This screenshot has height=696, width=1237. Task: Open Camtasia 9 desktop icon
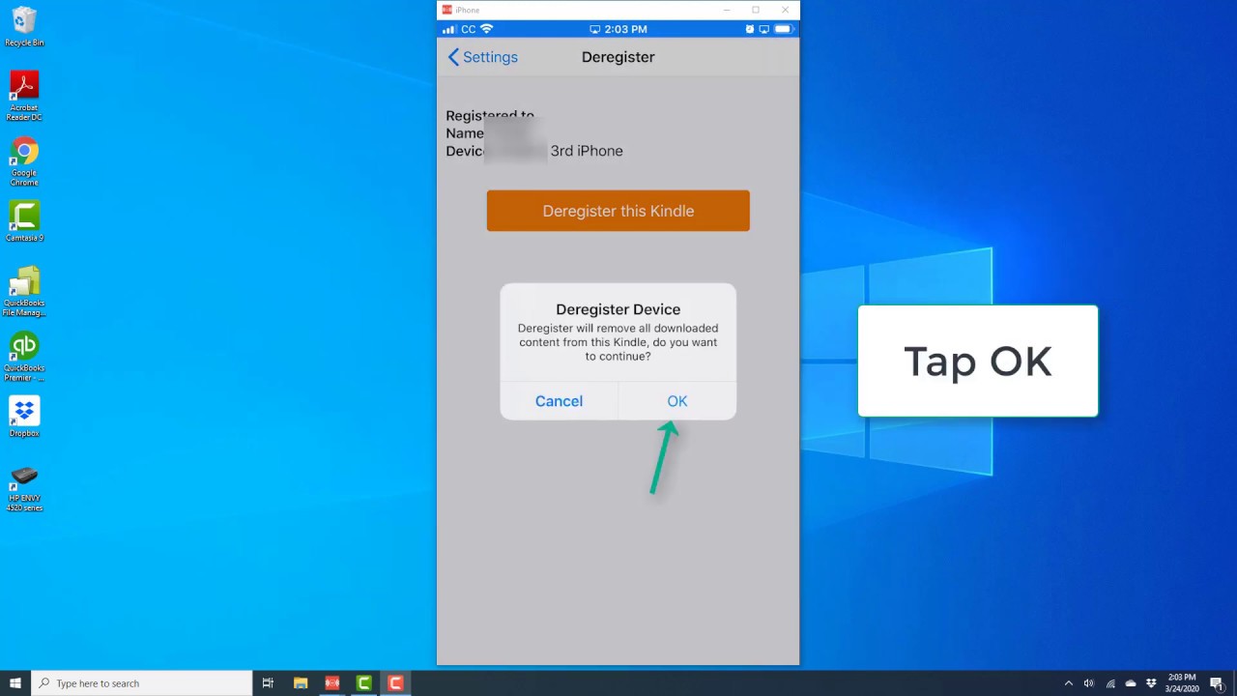pyautogui.click(x=24, y=221)
